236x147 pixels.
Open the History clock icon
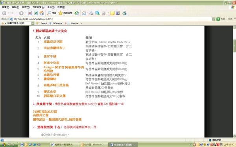[77, 13]
